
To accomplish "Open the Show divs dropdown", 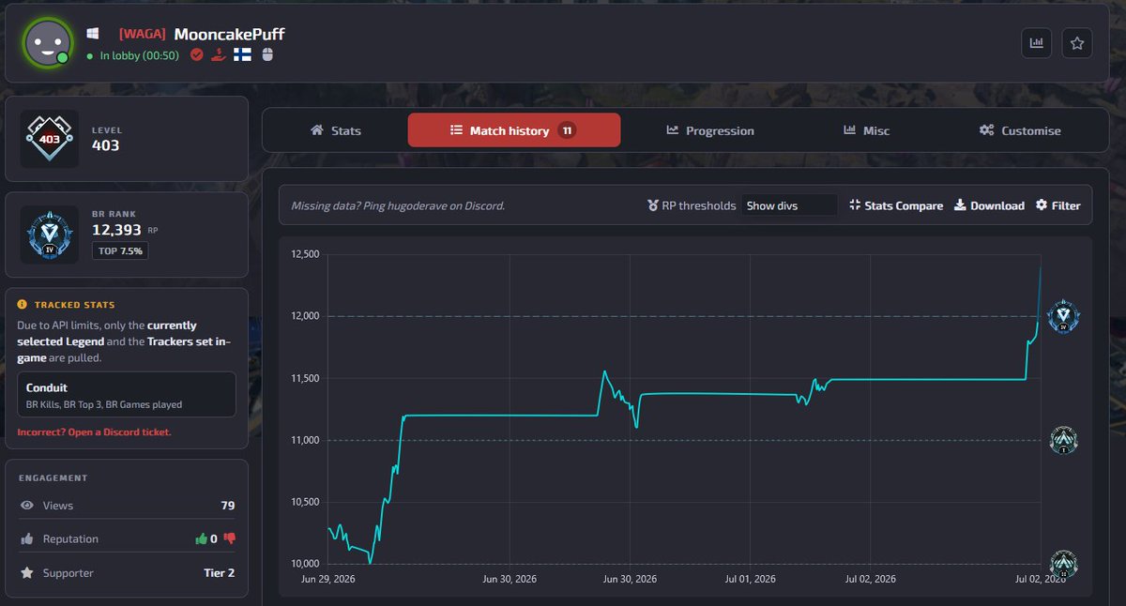I will point(789,205).
